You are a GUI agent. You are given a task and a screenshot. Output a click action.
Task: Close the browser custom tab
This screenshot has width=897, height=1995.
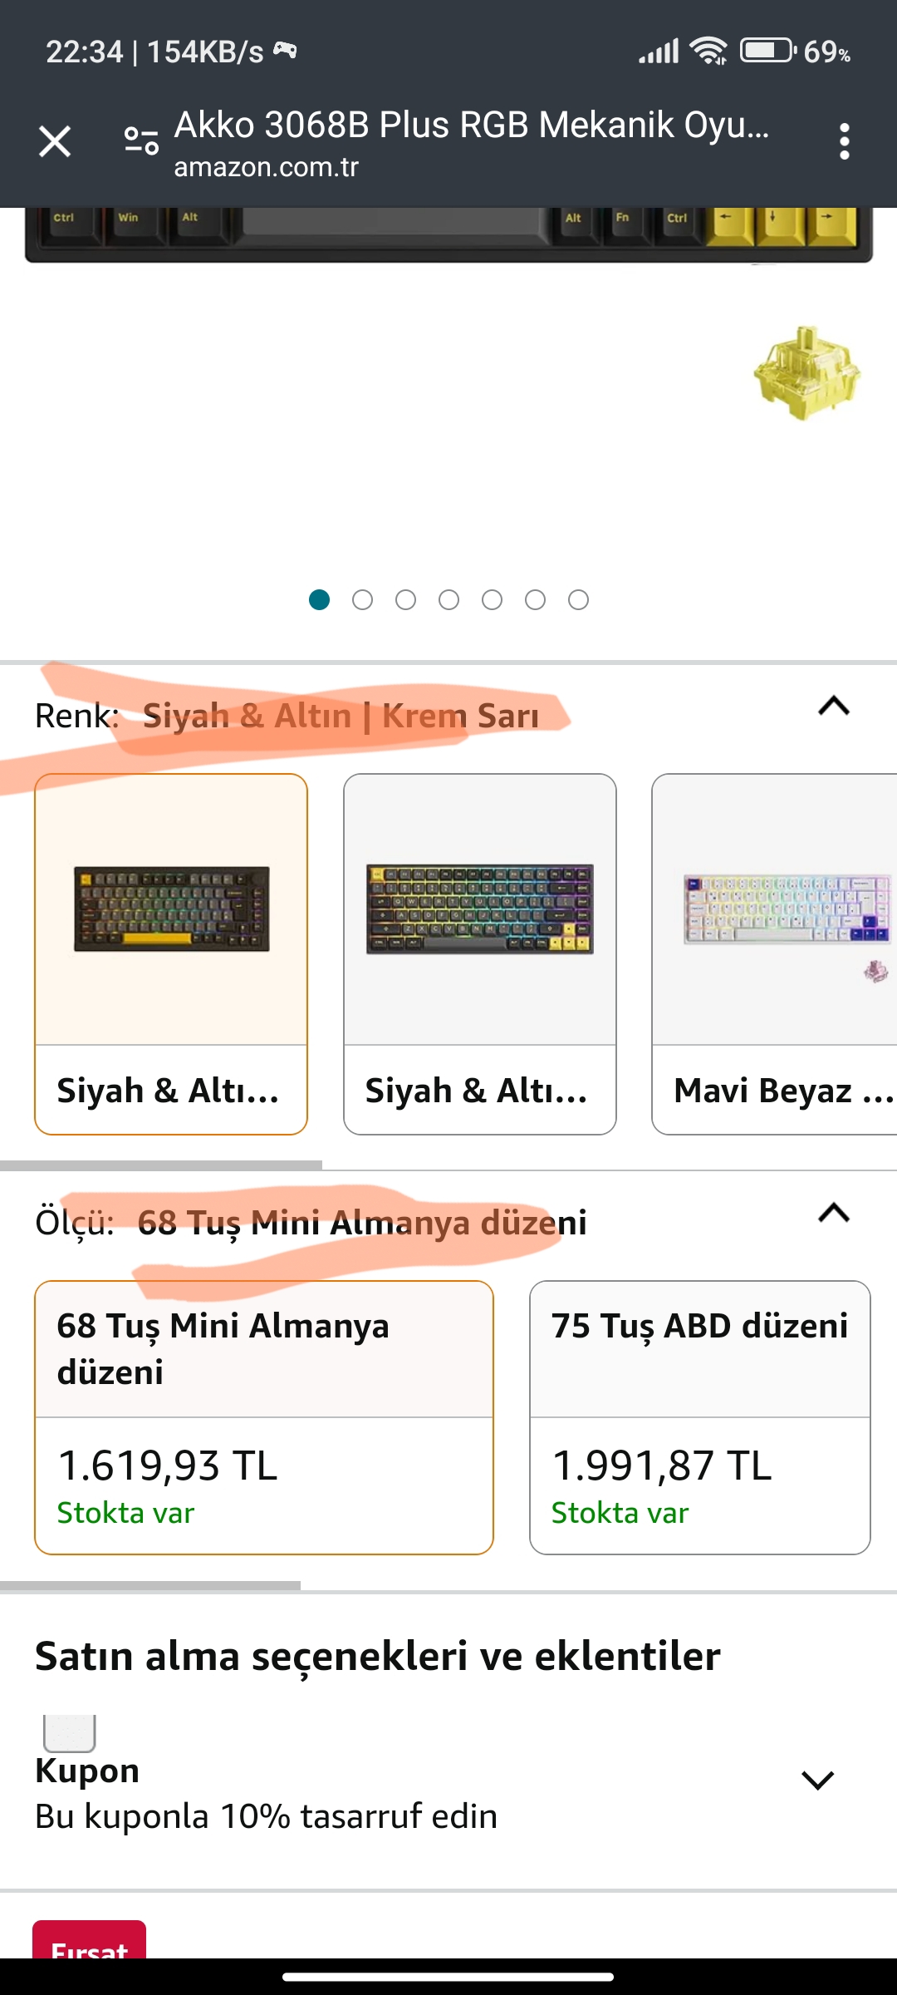click(x=55, y=141)
